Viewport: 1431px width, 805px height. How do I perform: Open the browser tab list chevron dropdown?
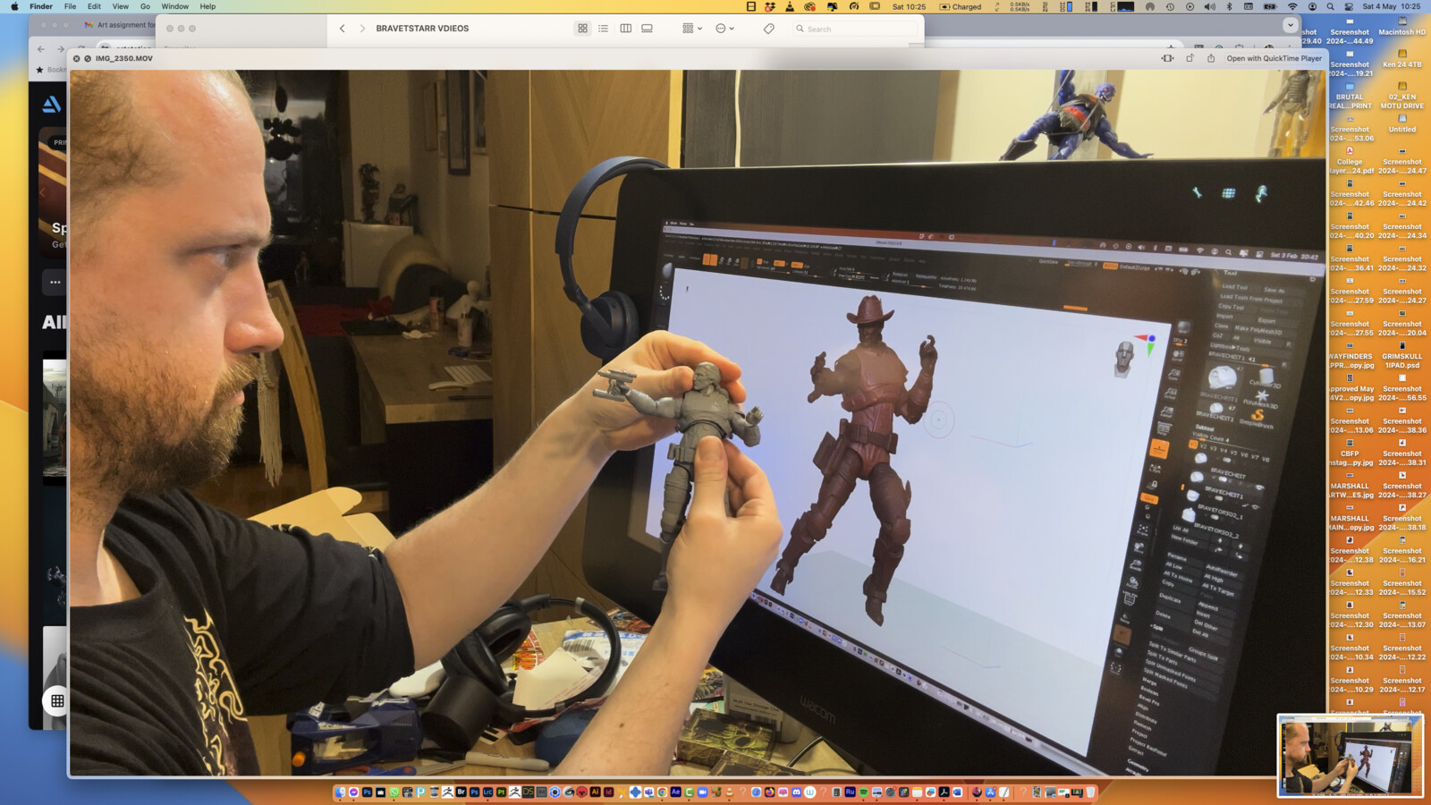click(1290, 25)
